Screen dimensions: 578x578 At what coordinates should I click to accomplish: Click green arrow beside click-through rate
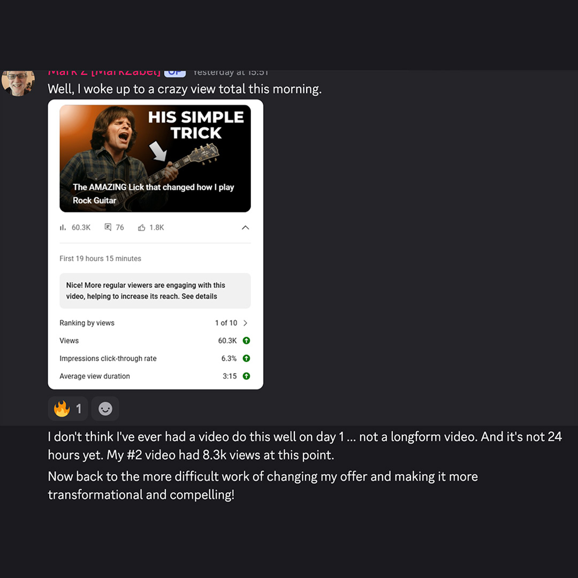point(246,358)
